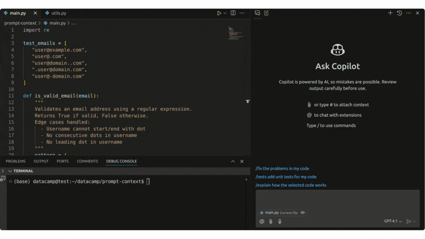
Task: Switch to the utils.py editor tab
Action: pos(58,13)
